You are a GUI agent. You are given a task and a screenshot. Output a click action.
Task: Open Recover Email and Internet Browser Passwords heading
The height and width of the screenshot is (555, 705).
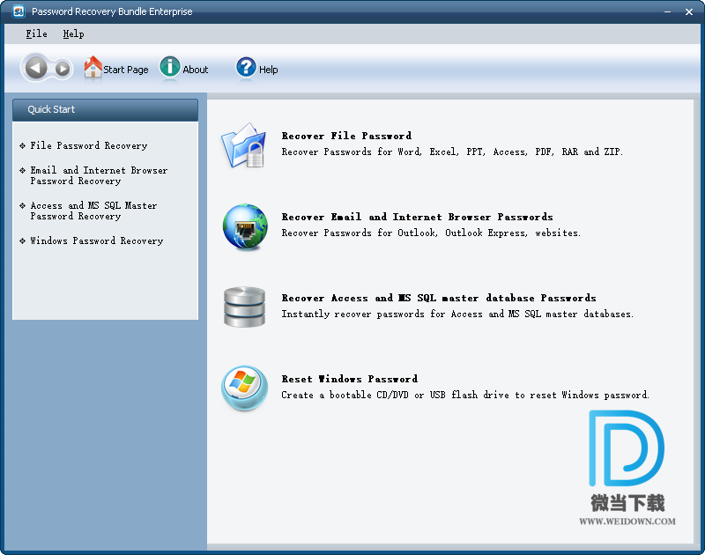pos(417,217)
